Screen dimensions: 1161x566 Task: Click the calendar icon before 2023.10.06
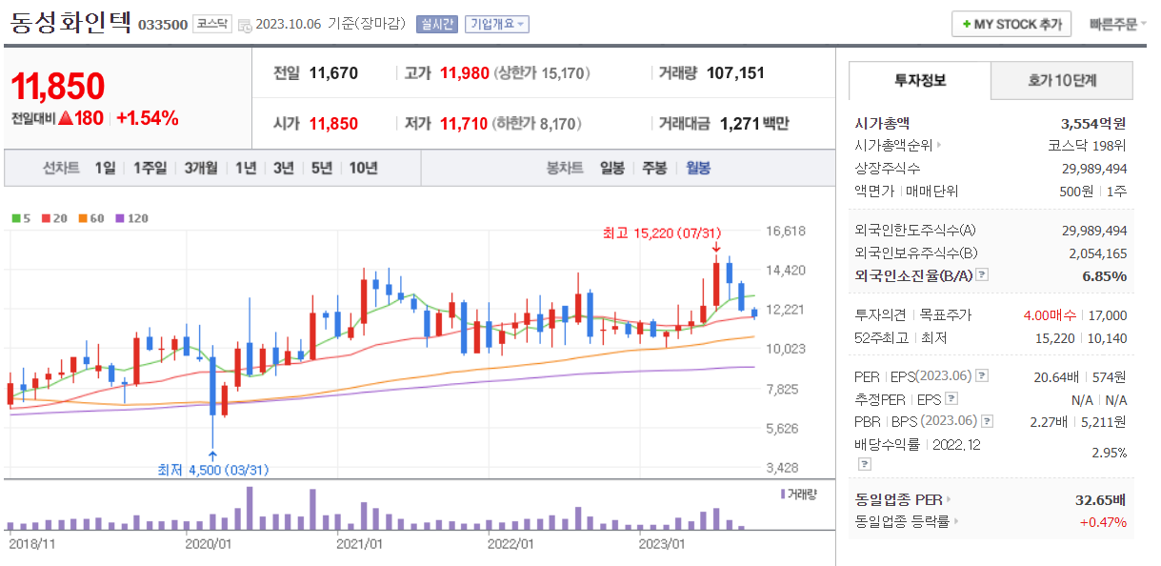pos(245,25)
